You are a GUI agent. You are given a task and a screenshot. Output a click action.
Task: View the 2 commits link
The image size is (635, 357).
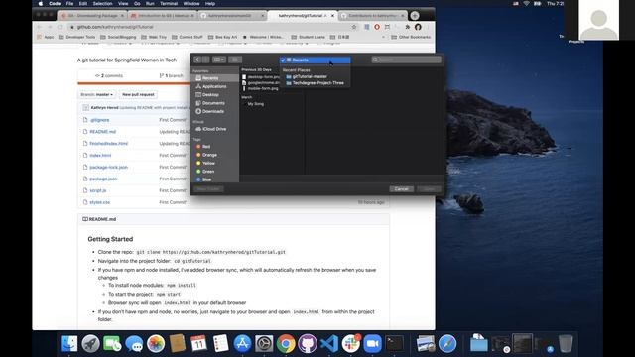pyautogui.click(x=109, y=75)
